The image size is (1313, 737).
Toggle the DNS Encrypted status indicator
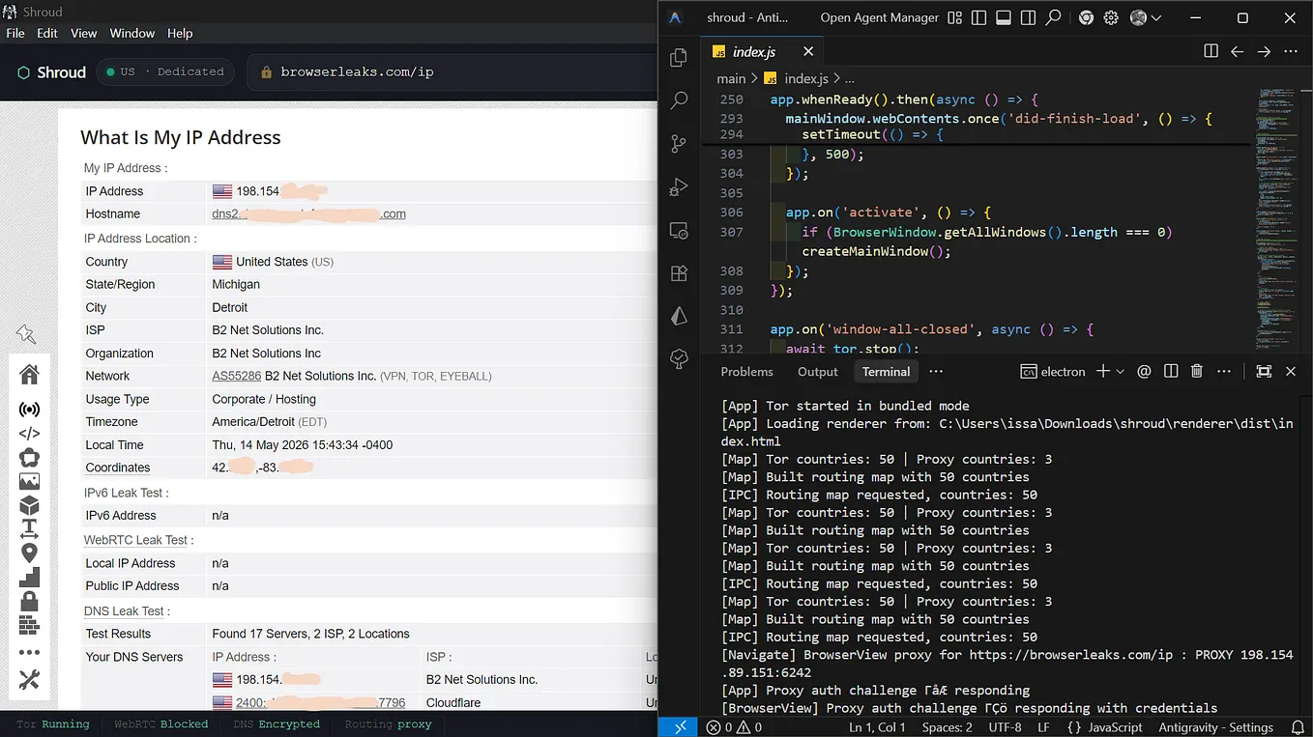point(277,724)
